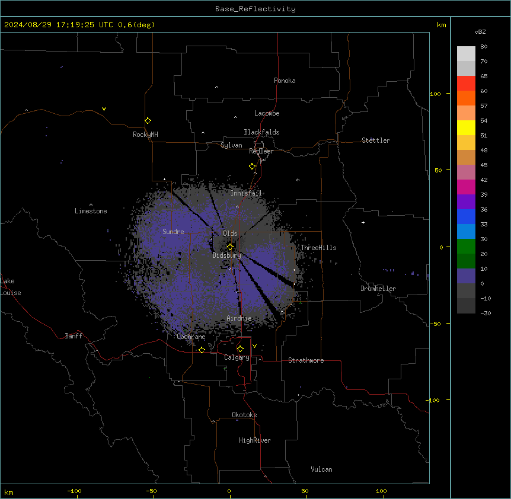Viewport: 511px width, 499px height.
Task: Click the yellow diamond marker south of RedDeer
Action: pyautogui.click(x=253, y=166)
